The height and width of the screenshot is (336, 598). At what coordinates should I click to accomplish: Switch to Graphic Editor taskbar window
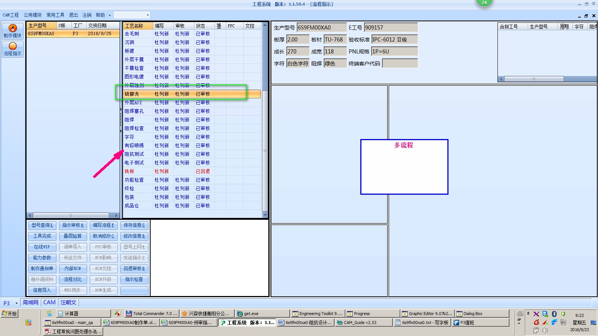(427, 314)
